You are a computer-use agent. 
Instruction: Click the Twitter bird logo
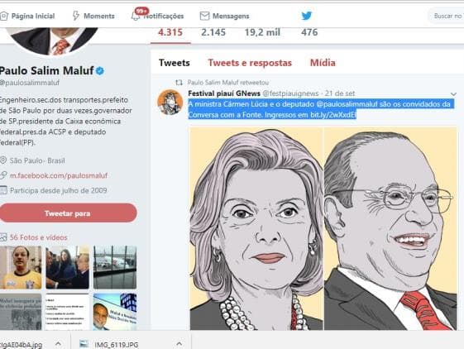point(307,16)
